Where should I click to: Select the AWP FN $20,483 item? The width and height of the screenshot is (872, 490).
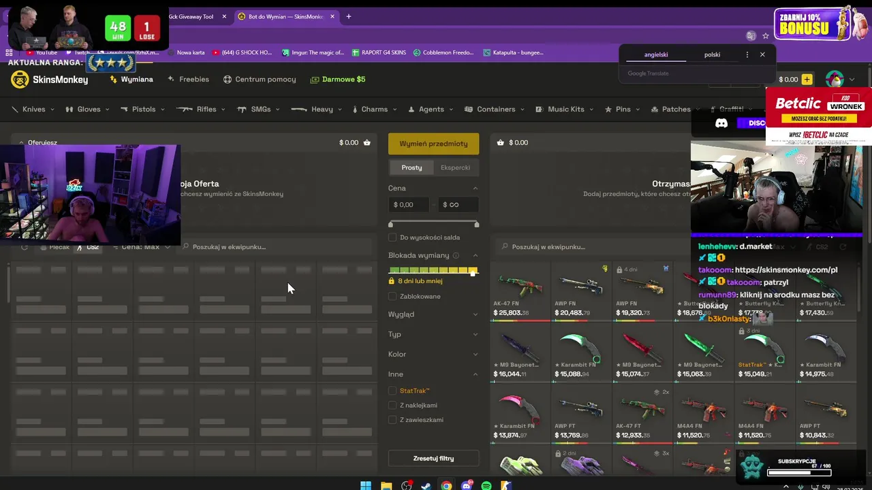click(581, 291)
